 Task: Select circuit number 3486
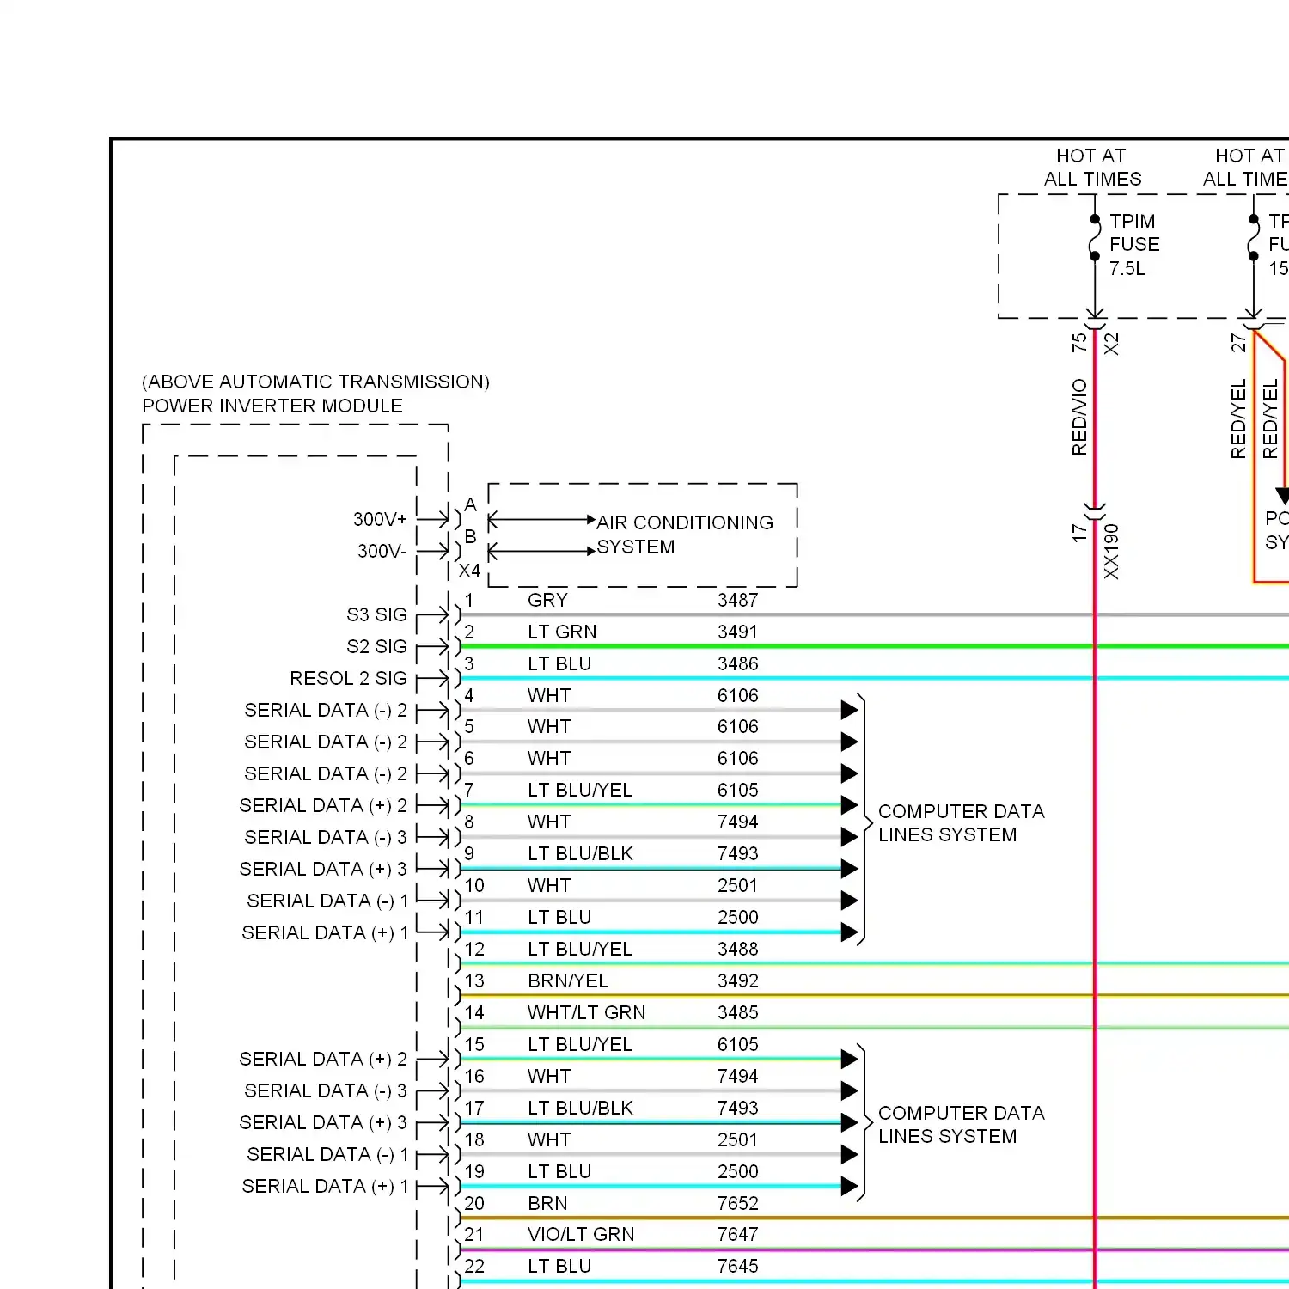[x=738, y=663]
